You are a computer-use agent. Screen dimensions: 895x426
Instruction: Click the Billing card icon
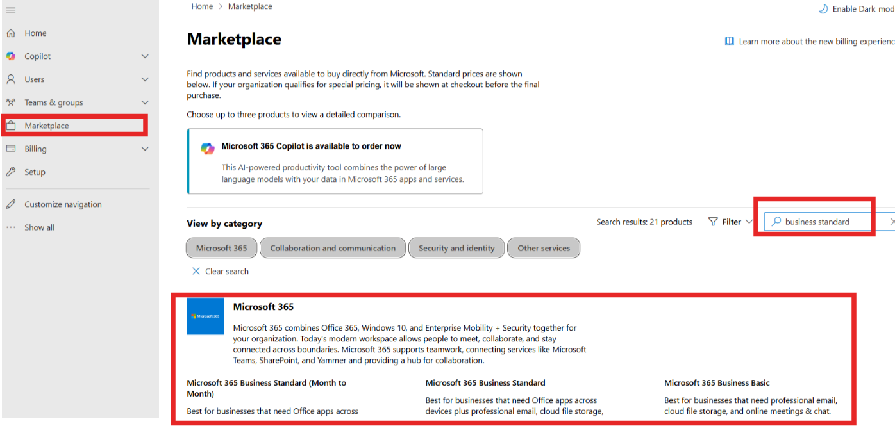tap(11, 149)
